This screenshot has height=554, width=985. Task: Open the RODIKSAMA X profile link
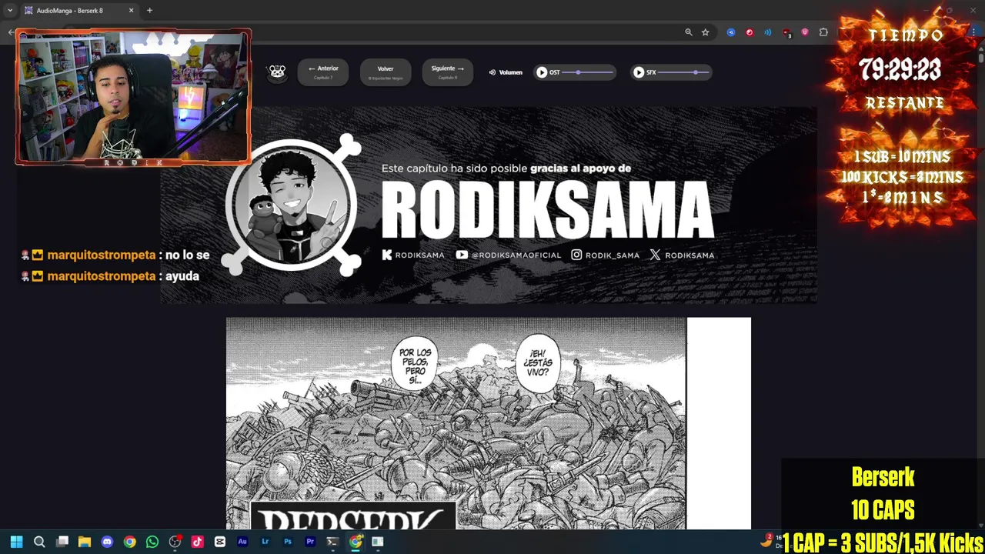coord(682,255)
